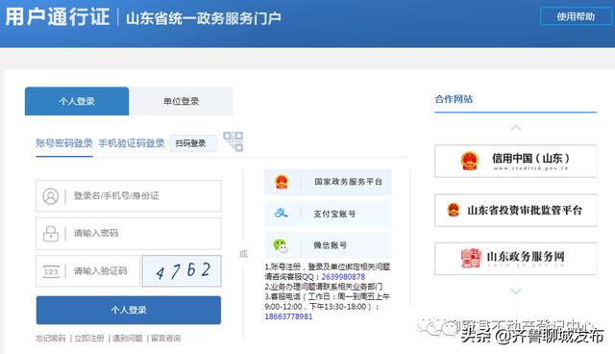Screen dimensions: 615x354
Task: Click the red seal logo of 山东政务服务网
Action: (x=471, y=258)
